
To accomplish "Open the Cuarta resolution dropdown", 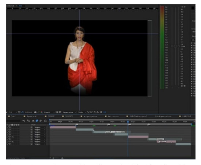I will [49, 112].
